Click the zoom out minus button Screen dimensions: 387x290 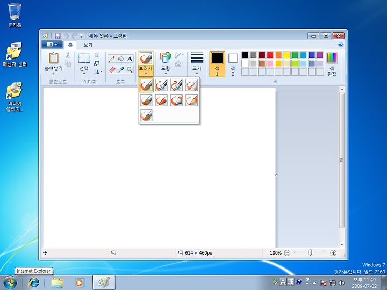tap(287, 253)
